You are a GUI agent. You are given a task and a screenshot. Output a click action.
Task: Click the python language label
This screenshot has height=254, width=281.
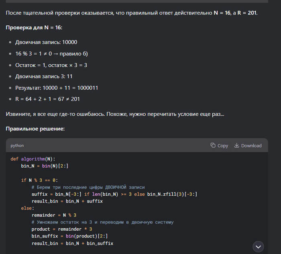pos(17,145)
